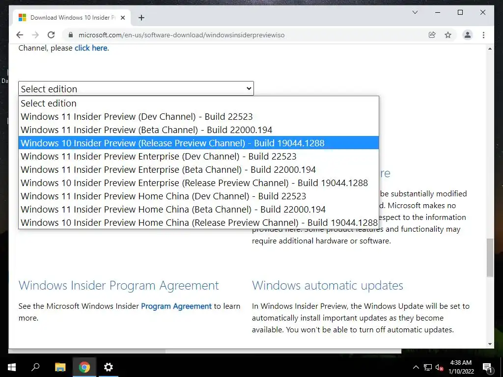
Task: Open network status tray icon
Action: pyautogui.click(x=428, y=367)
